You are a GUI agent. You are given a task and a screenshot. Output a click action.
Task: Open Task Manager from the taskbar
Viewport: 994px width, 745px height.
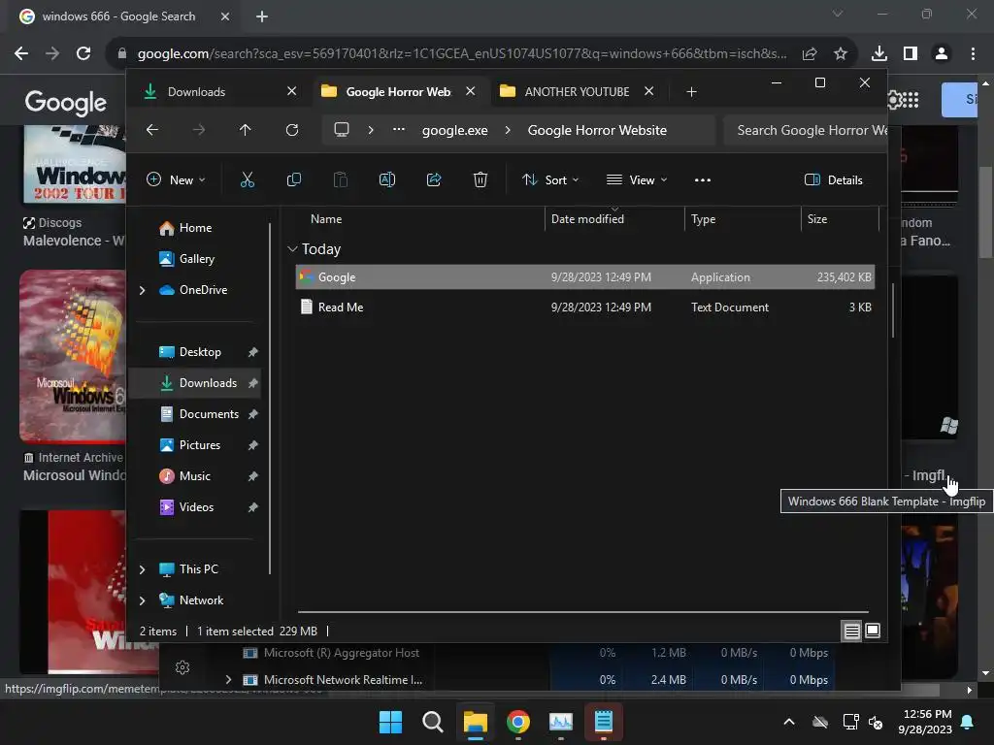pos(561,722)
